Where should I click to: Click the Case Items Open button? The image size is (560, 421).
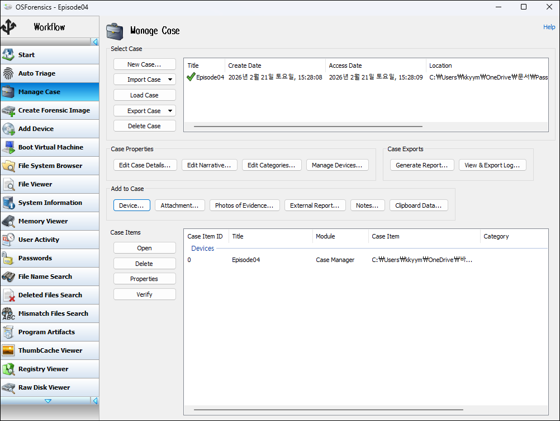coord(144,248)
